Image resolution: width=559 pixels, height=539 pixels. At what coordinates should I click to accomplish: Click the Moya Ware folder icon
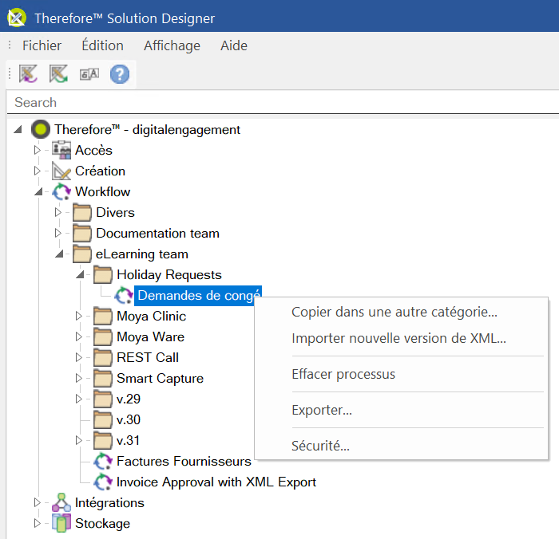(x=103, y=336)
